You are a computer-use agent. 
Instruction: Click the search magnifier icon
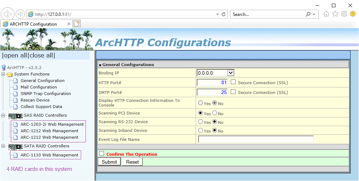click(308, 14)
